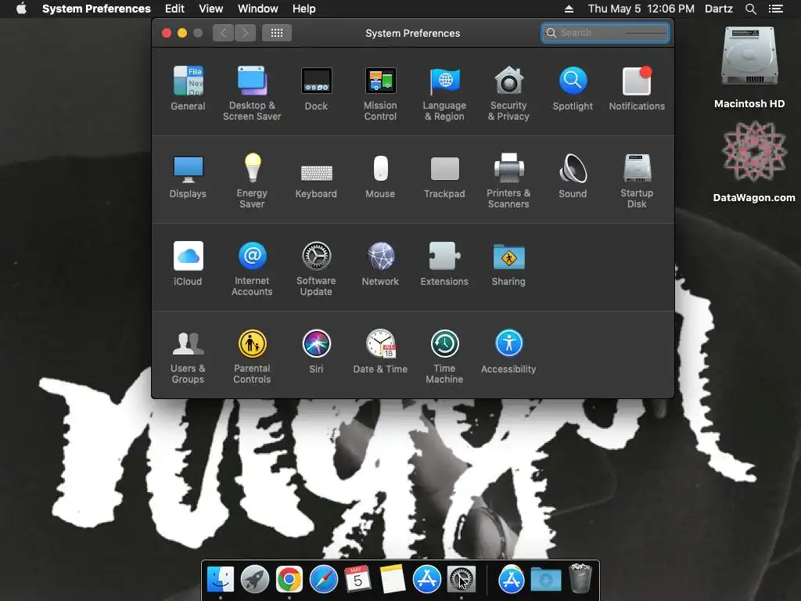Screen dimensions: 801x601
Task: Go back with the left chevron button
Action: coord(223,33)
